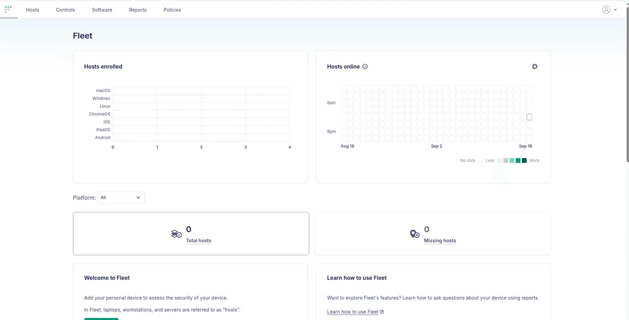Open the Policies page
This screenshot has height=320, width=629.
click(x=172, y=10)
